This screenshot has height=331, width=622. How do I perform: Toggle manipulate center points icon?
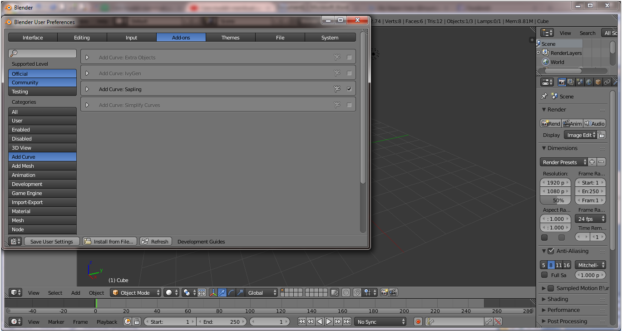click(202, 292)
